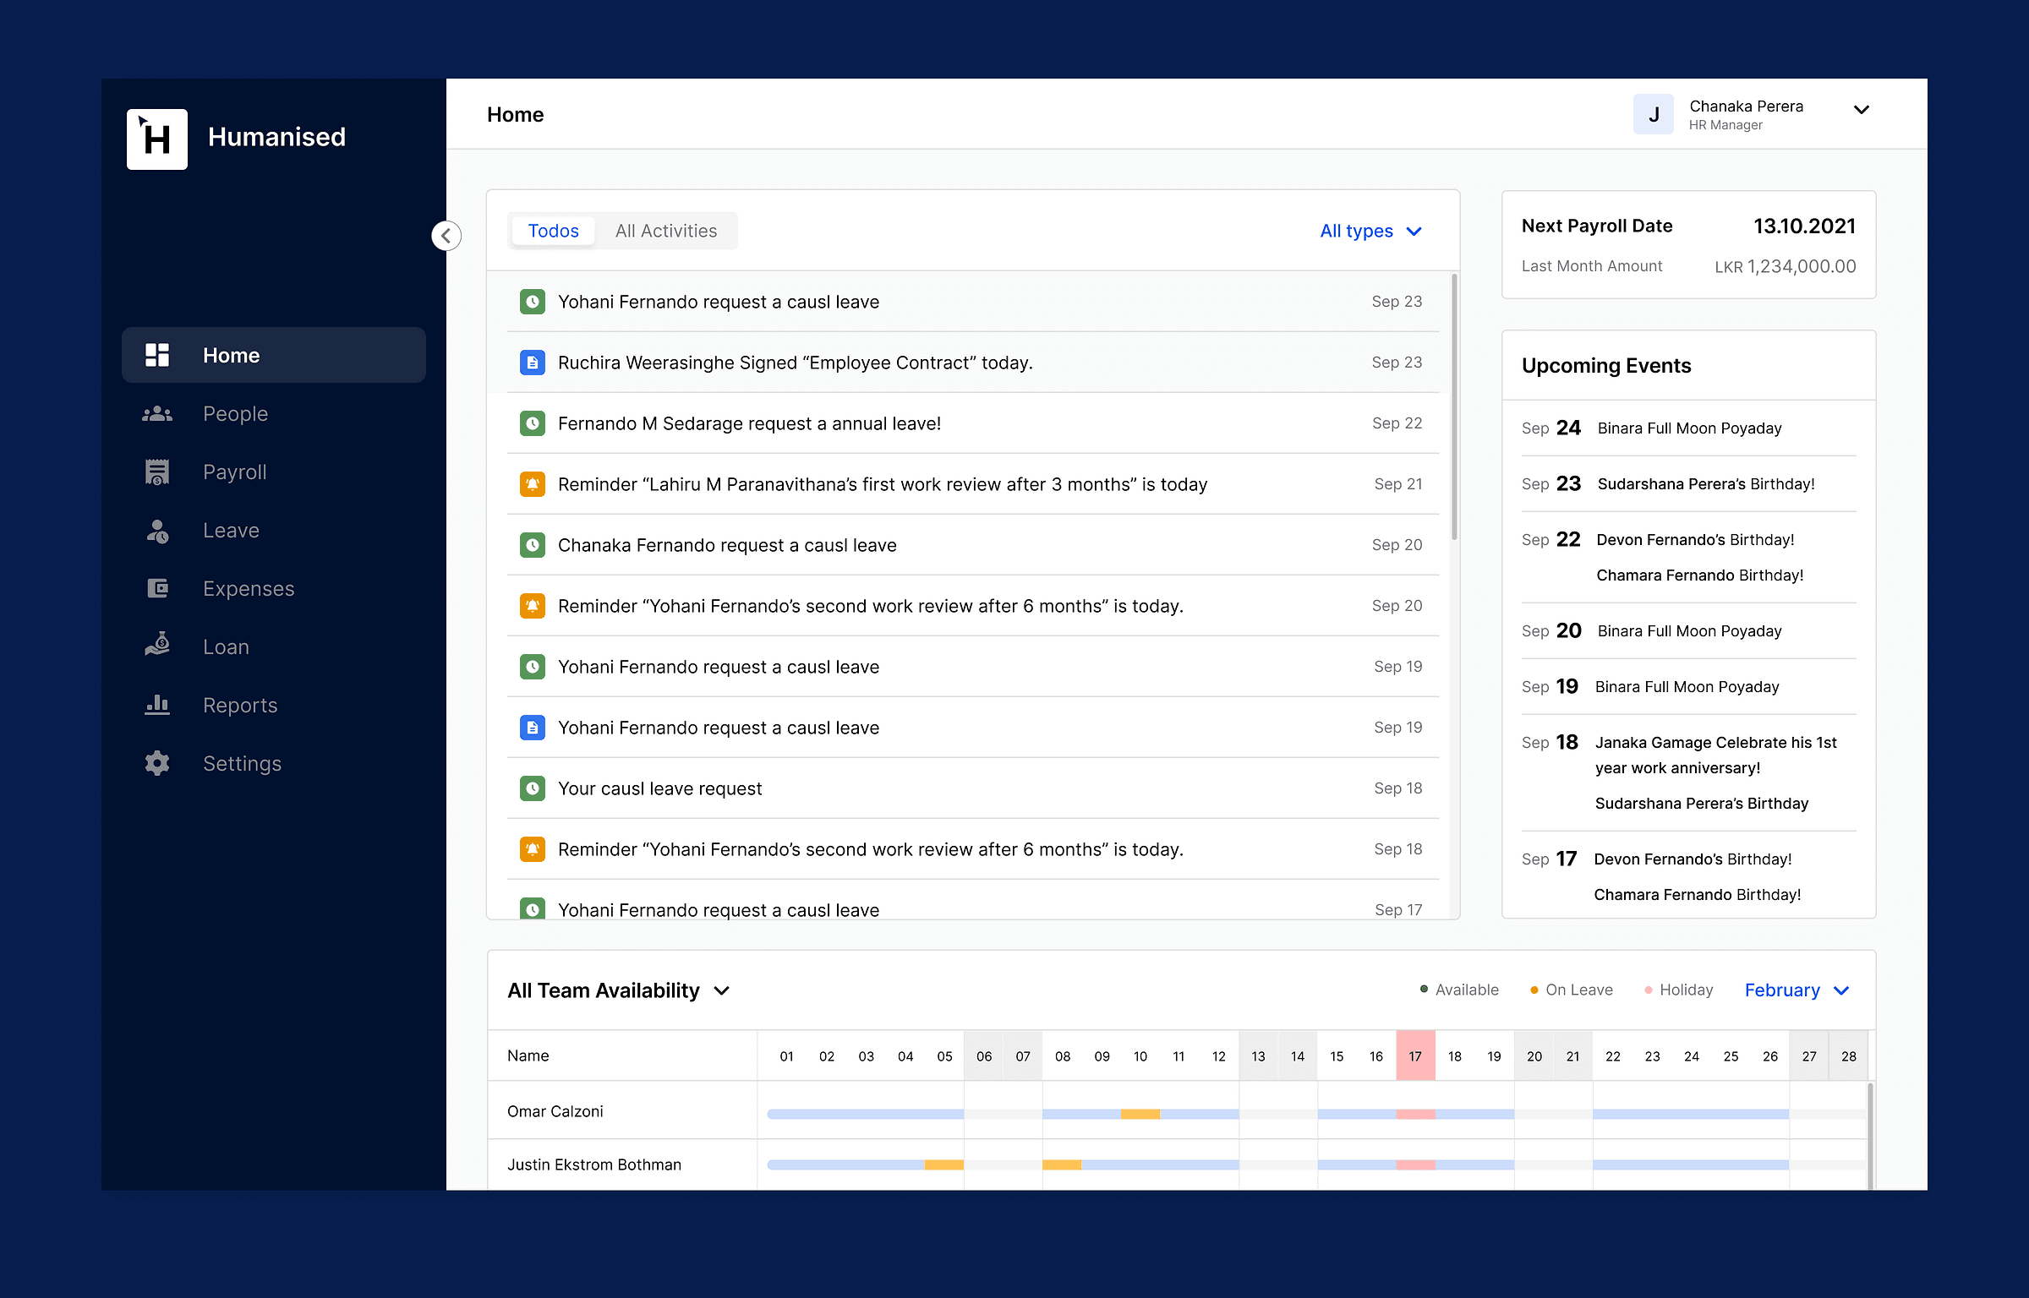
Task: Click clock icon beside Chanaka Fernando leave request
Action: pos(533,545)
